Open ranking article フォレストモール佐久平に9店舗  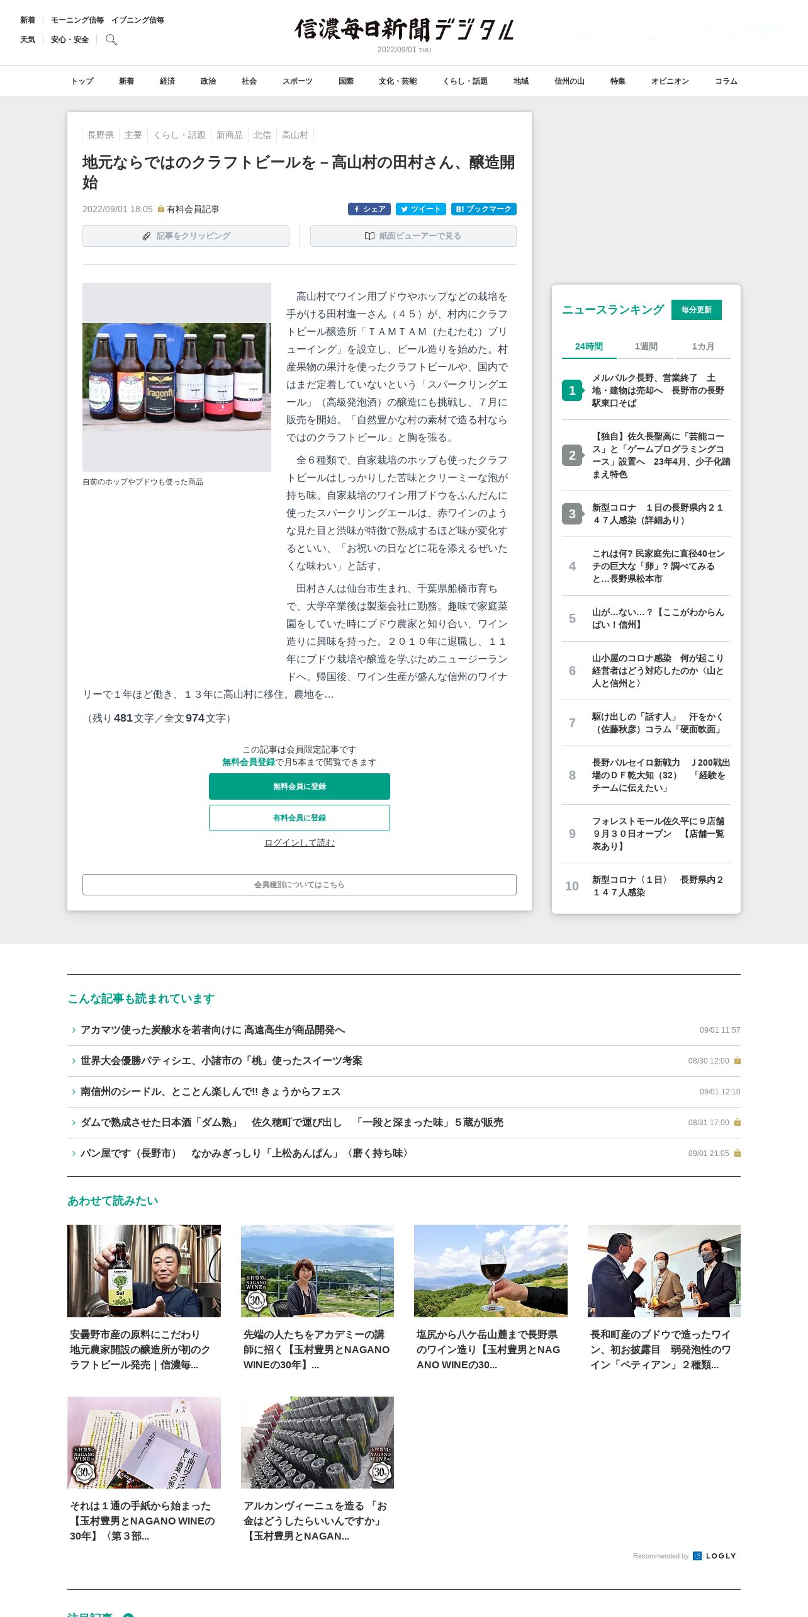pos(658,834)
